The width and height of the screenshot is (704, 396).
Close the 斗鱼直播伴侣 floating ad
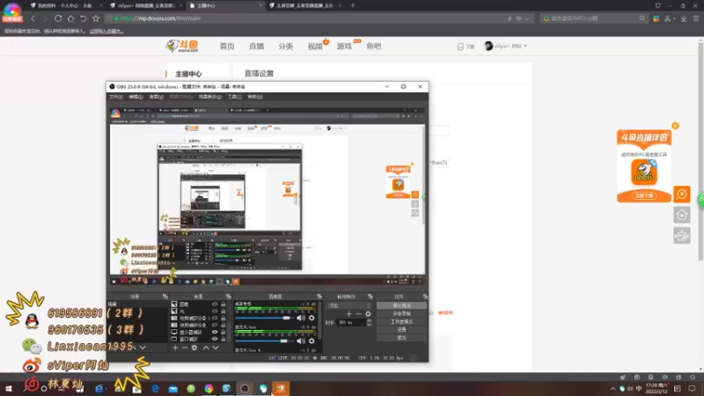675,126
